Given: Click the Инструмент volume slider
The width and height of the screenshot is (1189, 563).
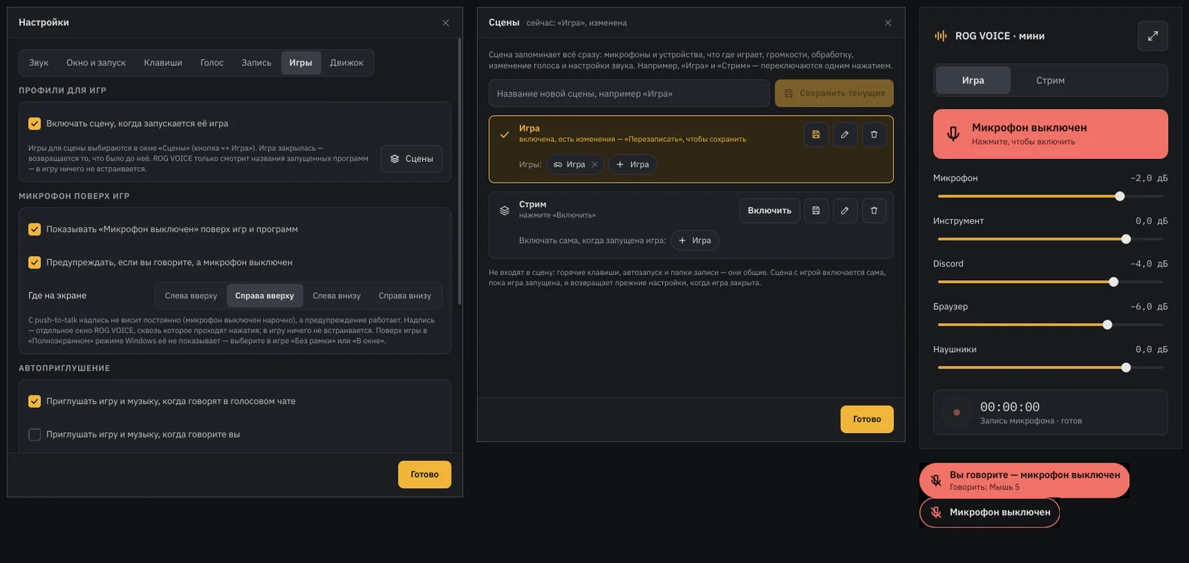Looking at the screenshot, I should pyautogui.click(x=1050, y=239).
